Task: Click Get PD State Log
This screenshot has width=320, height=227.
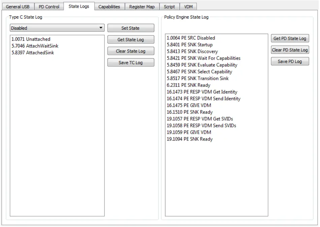Action: point(290,38)
